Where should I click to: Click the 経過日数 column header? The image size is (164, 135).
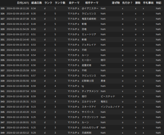37,3
